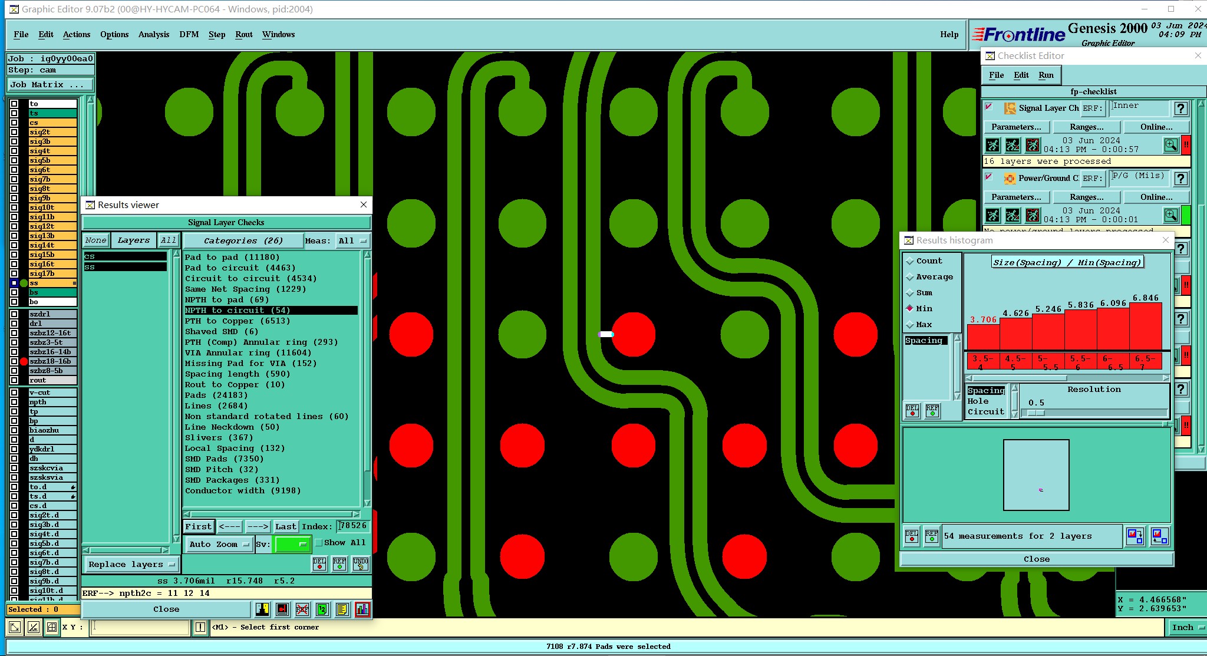
Task: Adjust the Resolution slider handle
Action: tap(1036, 413)
